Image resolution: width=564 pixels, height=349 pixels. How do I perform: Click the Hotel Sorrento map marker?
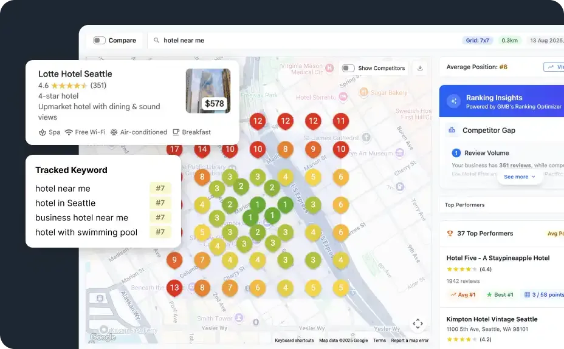(343, 97)
